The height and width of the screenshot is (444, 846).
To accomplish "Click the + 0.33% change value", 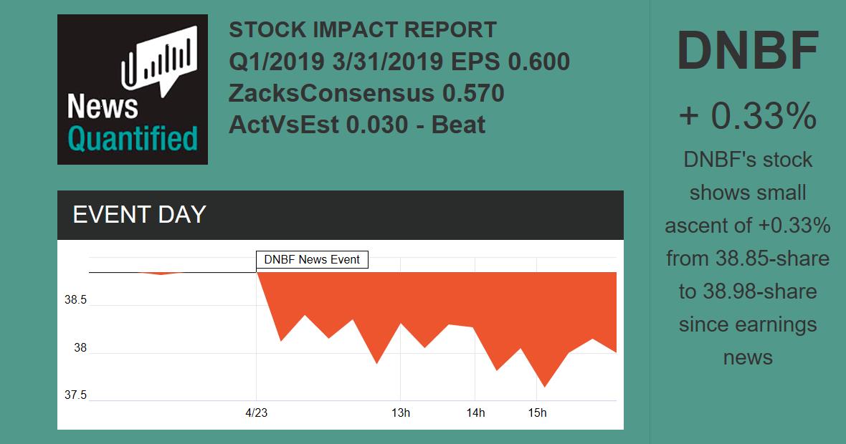I will 747,116.
